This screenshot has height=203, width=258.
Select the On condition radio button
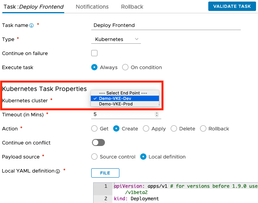click(x=125, y=67)
